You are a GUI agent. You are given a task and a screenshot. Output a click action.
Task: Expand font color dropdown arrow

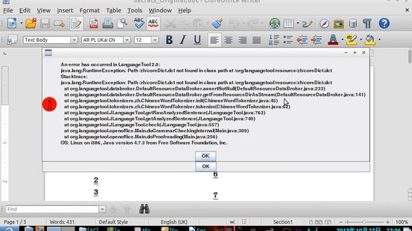click(x=342, y=40)
